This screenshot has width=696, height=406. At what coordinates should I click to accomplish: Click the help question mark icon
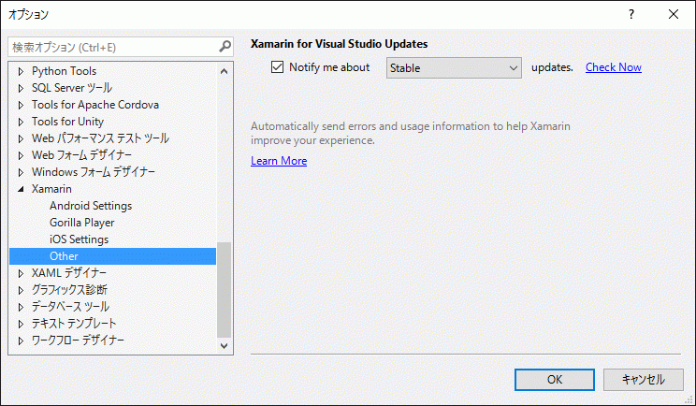click(631, 14)
